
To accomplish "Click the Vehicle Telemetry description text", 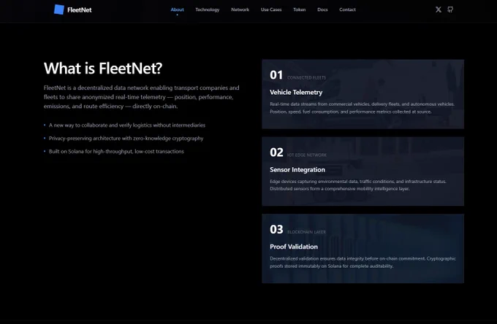I will [x=362, y=108].
